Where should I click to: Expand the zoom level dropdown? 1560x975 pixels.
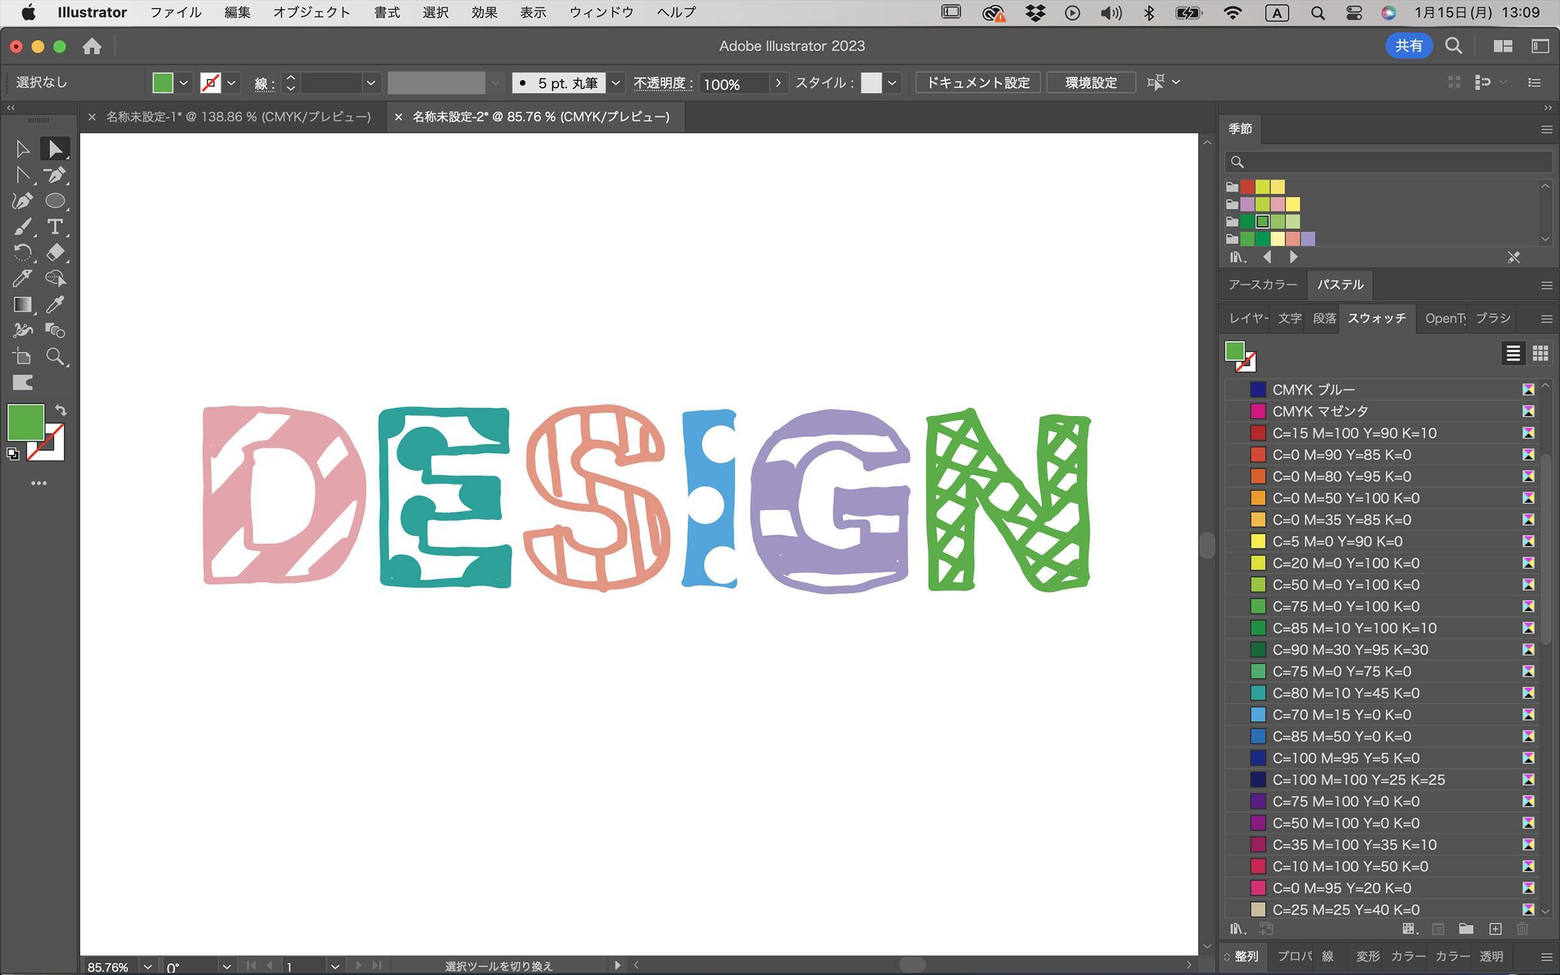[148, 967]
